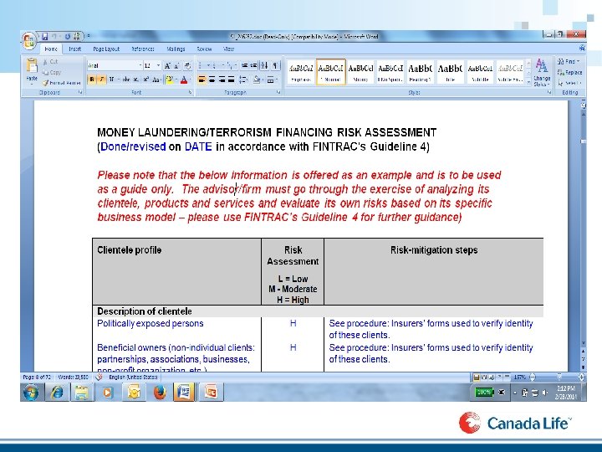Screen dimensions: 602x452
Task: Switch to the View tab
Action: point(229,49)
